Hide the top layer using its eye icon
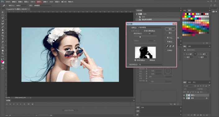Screen dimensions: 219x117 tap(184, 95)
